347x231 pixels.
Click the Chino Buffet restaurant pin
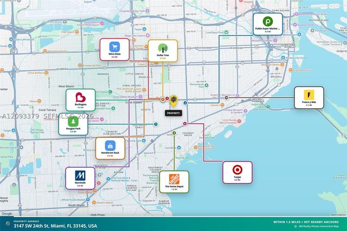coord(47,72)
